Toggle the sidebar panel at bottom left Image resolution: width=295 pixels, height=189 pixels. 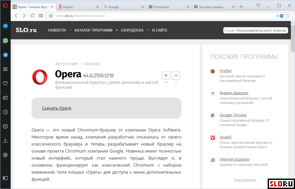point(5,178)
